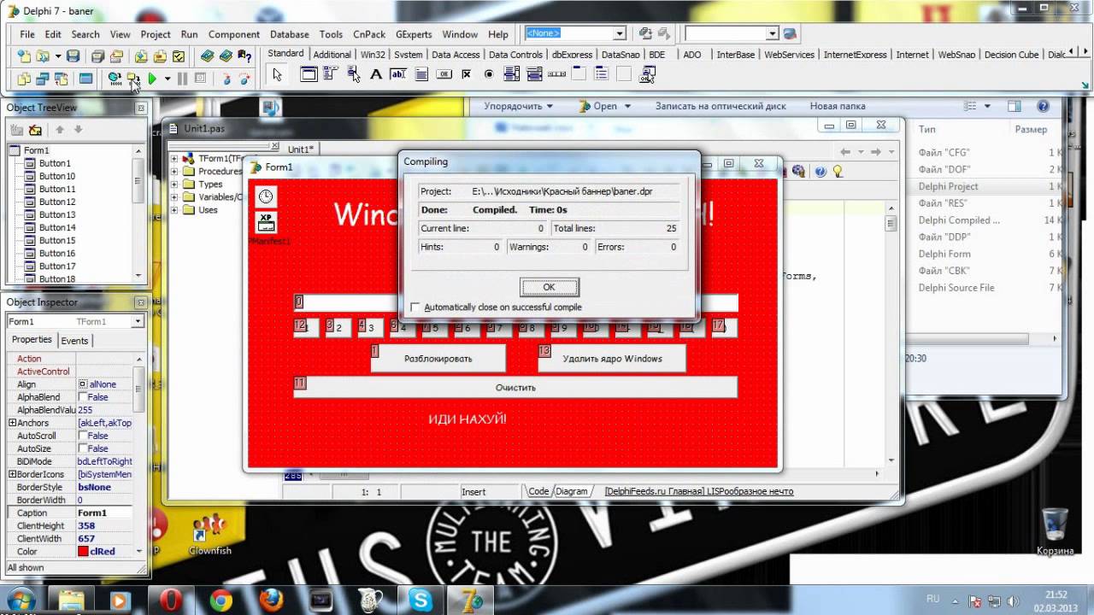The height and width of the screenshot is (615, 1094).
Task: Click the New Form toolbar icon
Action: click(x=85, y=79)
